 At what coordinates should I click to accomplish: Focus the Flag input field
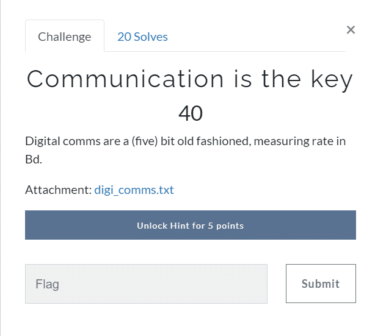point(146,284)
